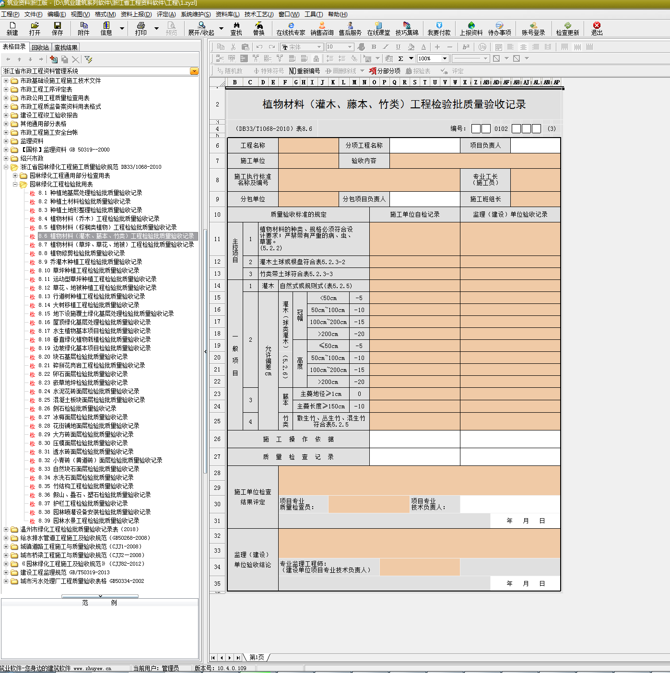Screen dimensions: 670x673
Task: Toggle Underline formatting
Action: [398, 47]
